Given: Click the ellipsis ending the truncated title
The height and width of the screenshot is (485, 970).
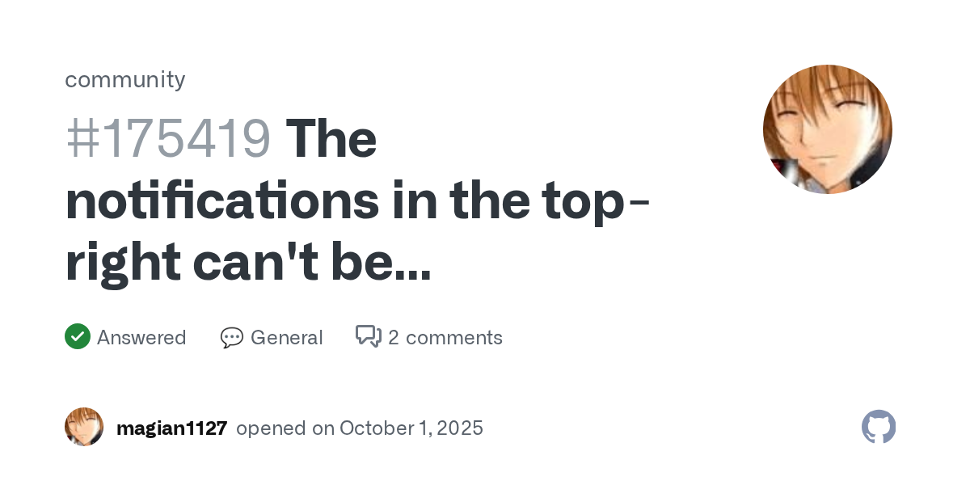Looking at the screenshot, I should click(x=413, y=265).
